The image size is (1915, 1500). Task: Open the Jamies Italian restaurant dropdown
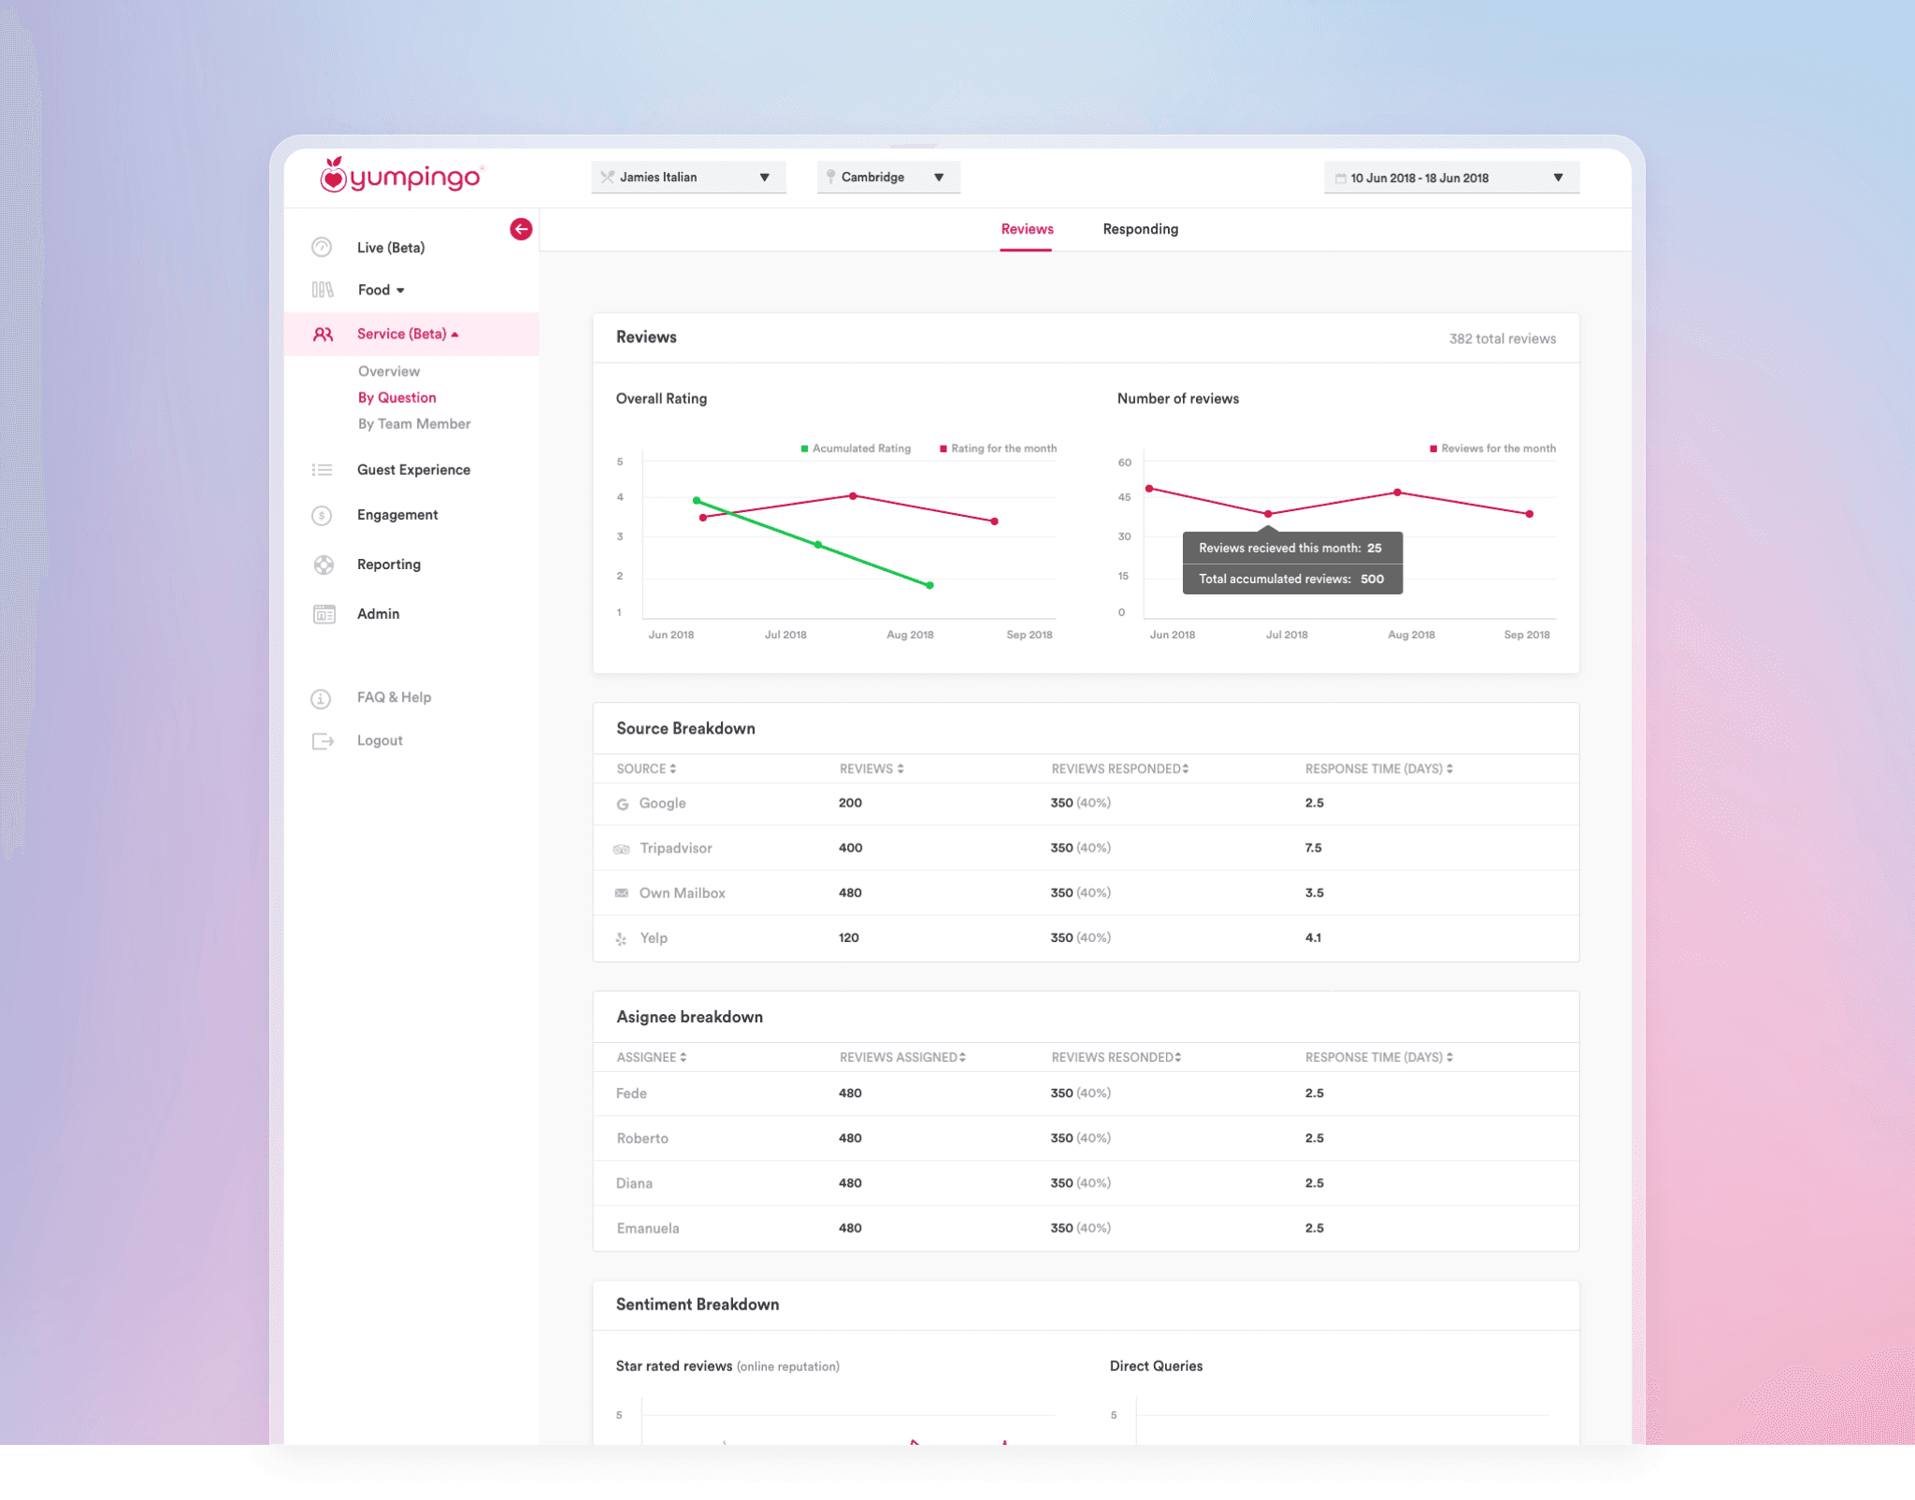(688, 178)
